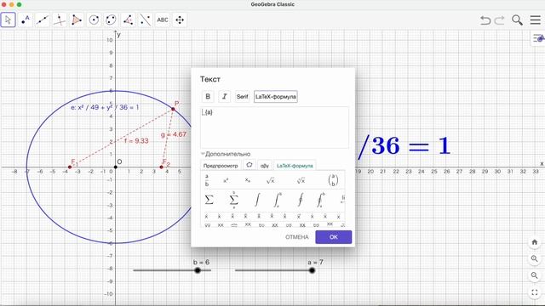Image resolution: width=545 pixels, height=306 pixels.
Task: Select focus point F1
Action: point(70,167)
